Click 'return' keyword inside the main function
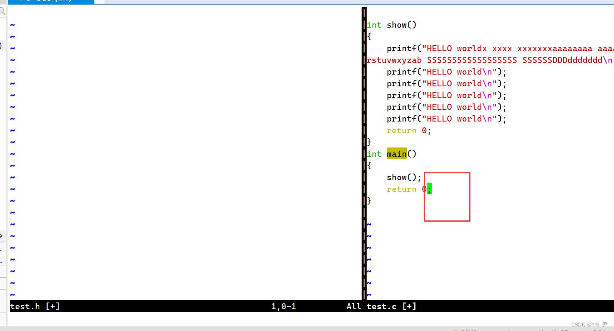 401,189
